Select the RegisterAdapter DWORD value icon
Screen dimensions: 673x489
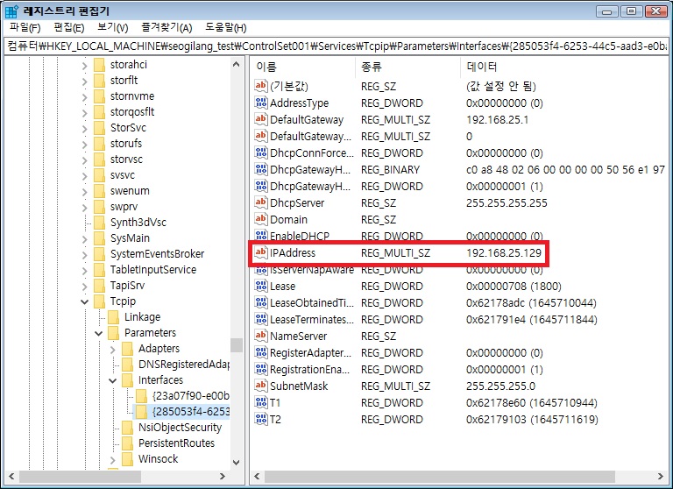coord(260,352)
